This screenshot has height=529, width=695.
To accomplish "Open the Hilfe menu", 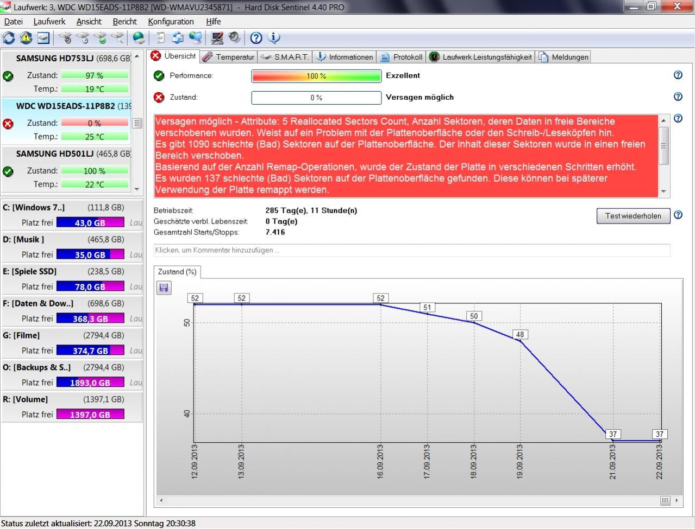I will (214, 22).
